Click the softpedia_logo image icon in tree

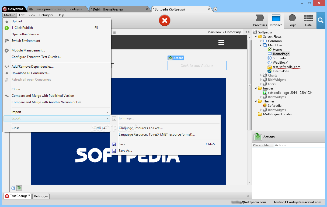coord(265,93)
